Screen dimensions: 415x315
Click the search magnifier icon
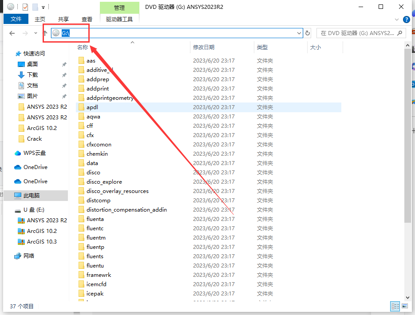399,33
